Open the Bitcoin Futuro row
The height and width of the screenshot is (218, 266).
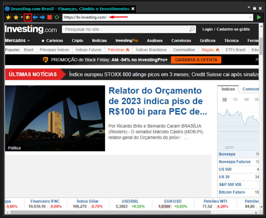click(x=238, y=192)
